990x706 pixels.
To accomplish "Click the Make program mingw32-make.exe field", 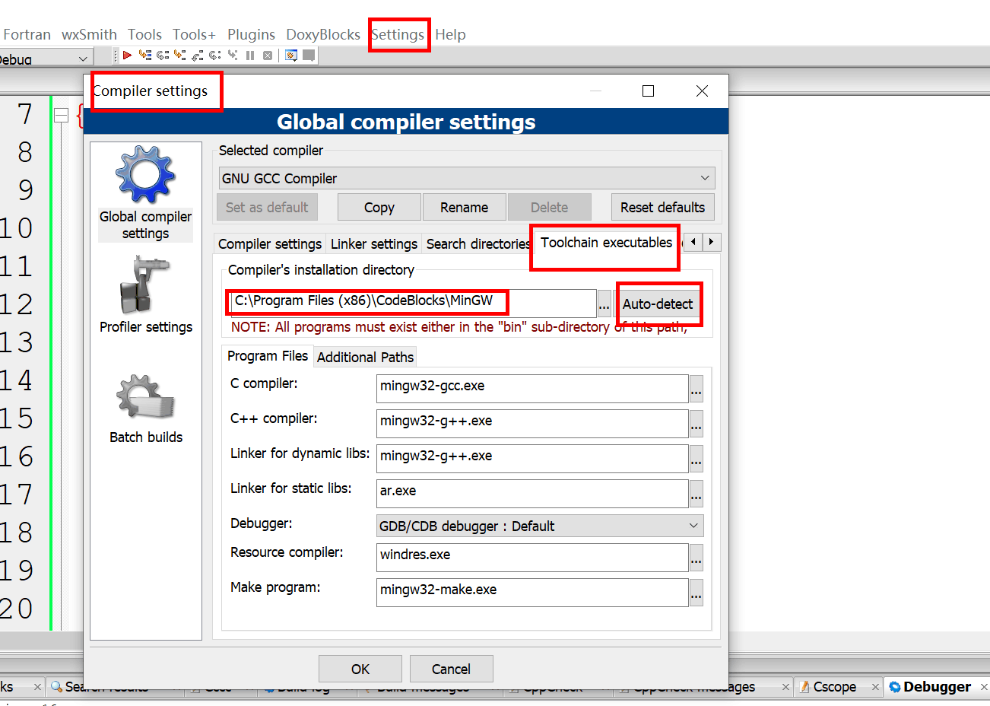I will point(532,593).
